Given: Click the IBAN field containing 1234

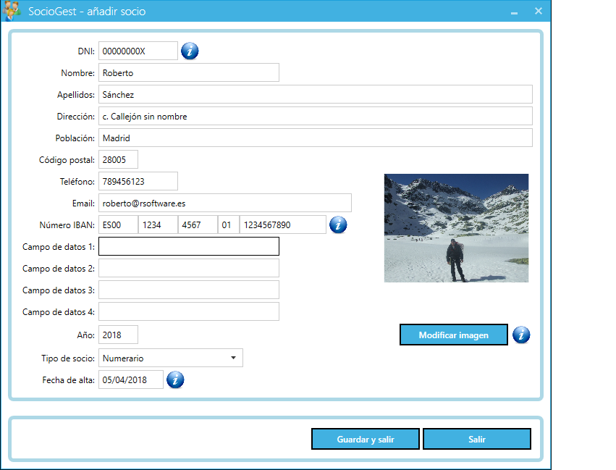Looking at the screenshot, I should [158, 224].
